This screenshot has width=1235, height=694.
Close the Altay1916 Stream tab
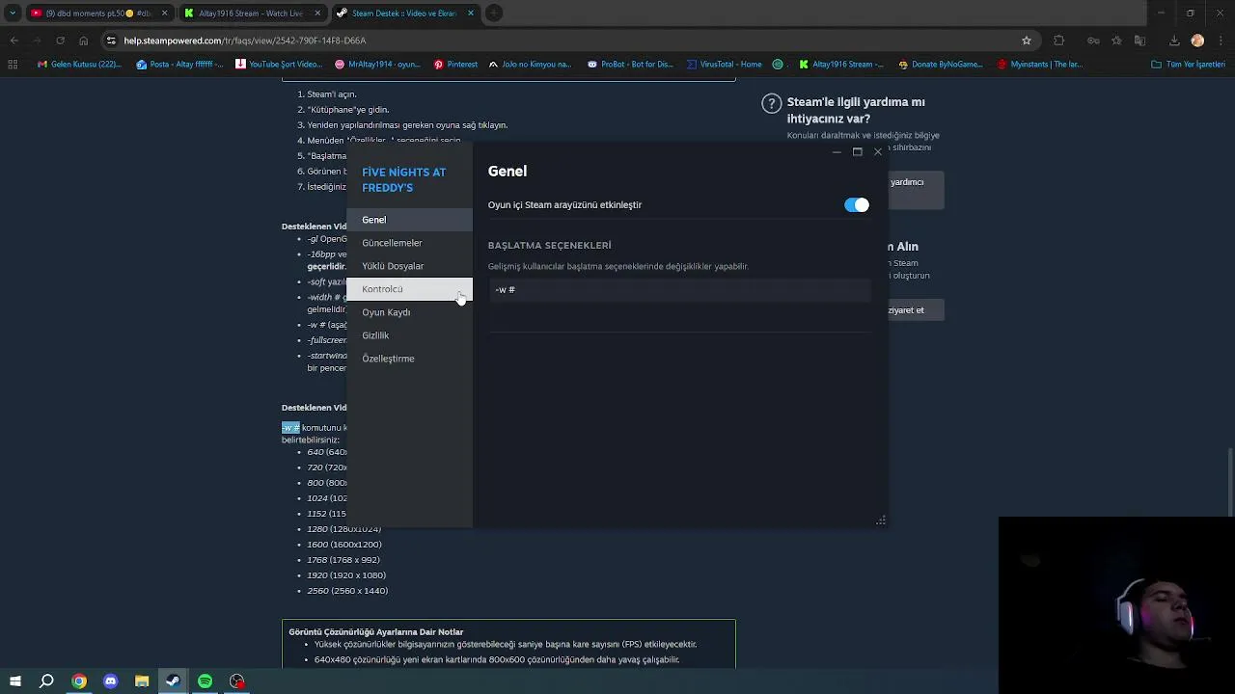(x=318, y=13)
